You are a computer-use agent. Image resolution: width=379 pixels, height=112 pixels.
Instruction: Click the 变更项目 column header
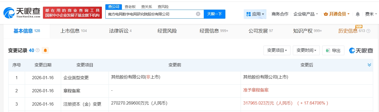pyautogui.click(x=85, y=65)
